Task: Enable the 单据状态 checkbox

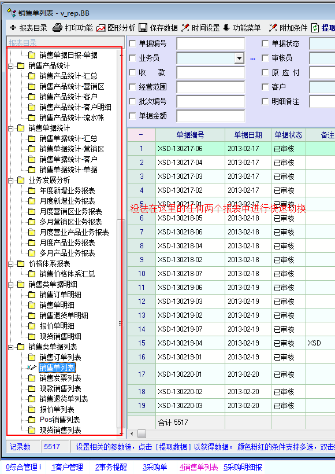Action: pos(265,43)
